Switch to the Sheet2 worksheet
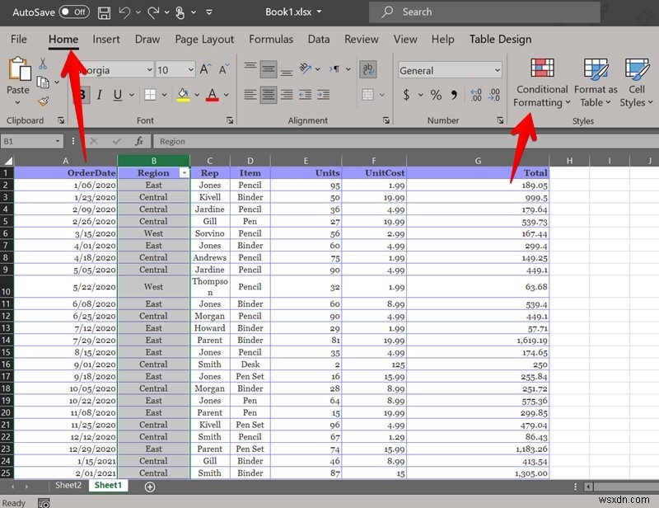Screen dimensions: 659x508 (68, 486)
